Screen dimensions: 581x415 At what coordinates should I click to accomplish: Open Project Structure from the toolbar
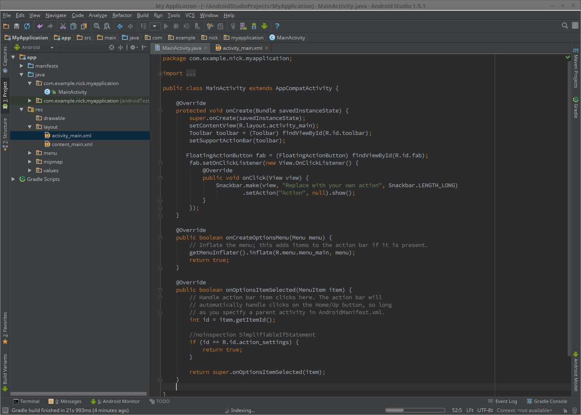[220, 26]
